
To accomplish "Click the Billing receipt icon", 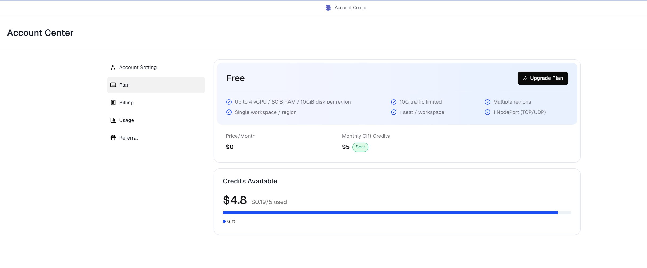I will coord(113,103).
